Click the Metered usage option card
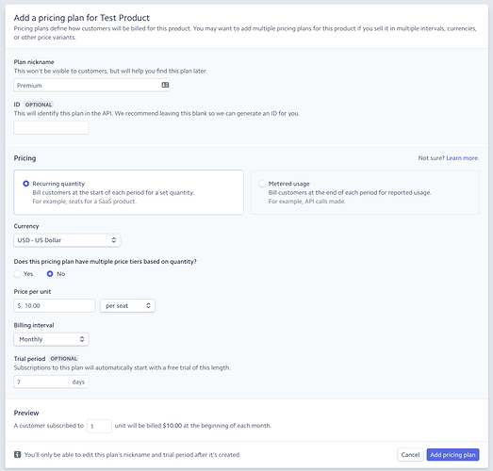This screenshot has width=493, height=471. pos(365,192)
